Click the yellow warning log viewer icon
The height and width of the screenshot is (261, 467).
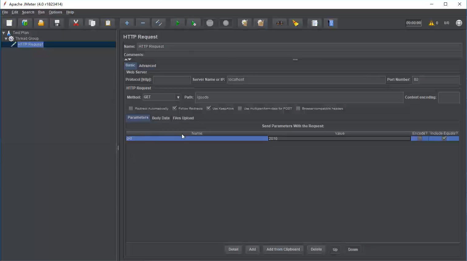click(431, 23)
